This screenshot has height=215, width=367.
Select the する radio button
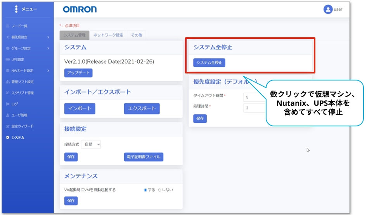point(145,190)
